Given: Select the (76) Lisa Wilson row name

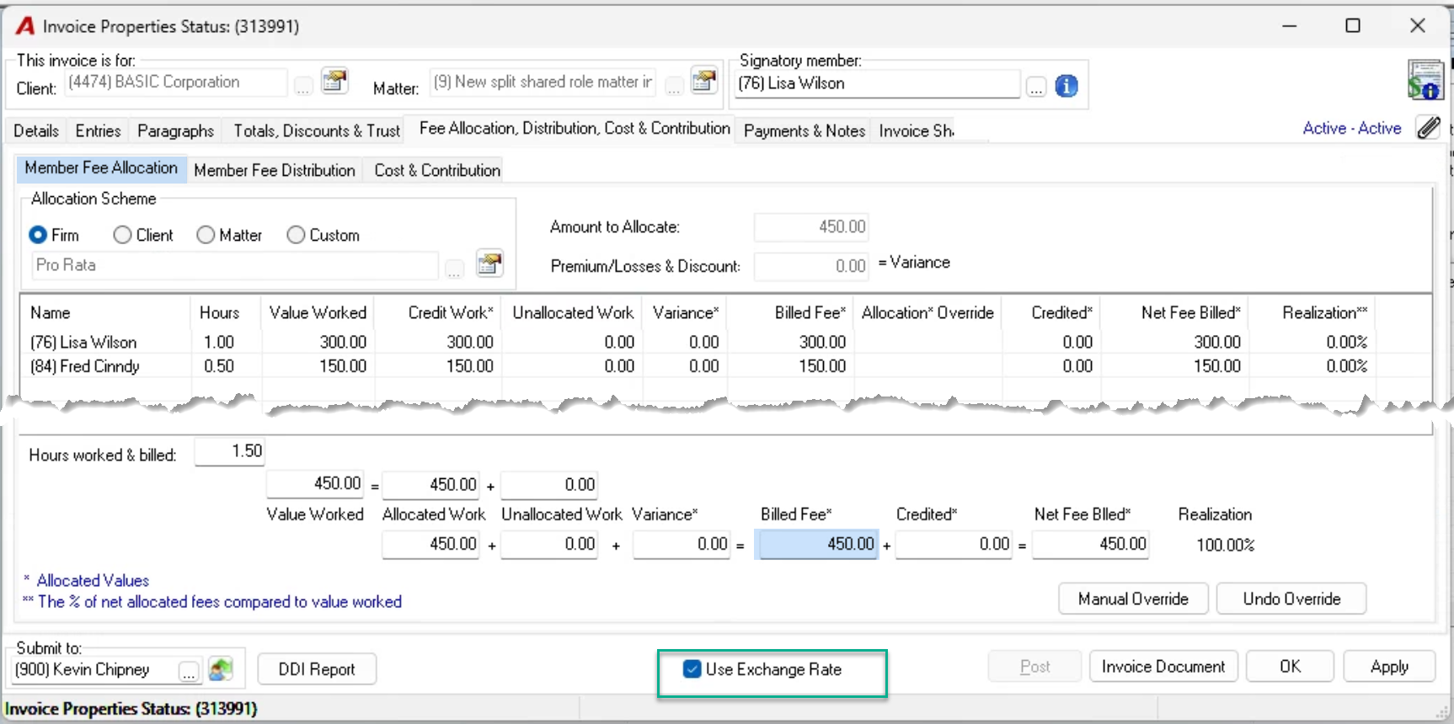Looking at the screenshot, I should point(83,343).
